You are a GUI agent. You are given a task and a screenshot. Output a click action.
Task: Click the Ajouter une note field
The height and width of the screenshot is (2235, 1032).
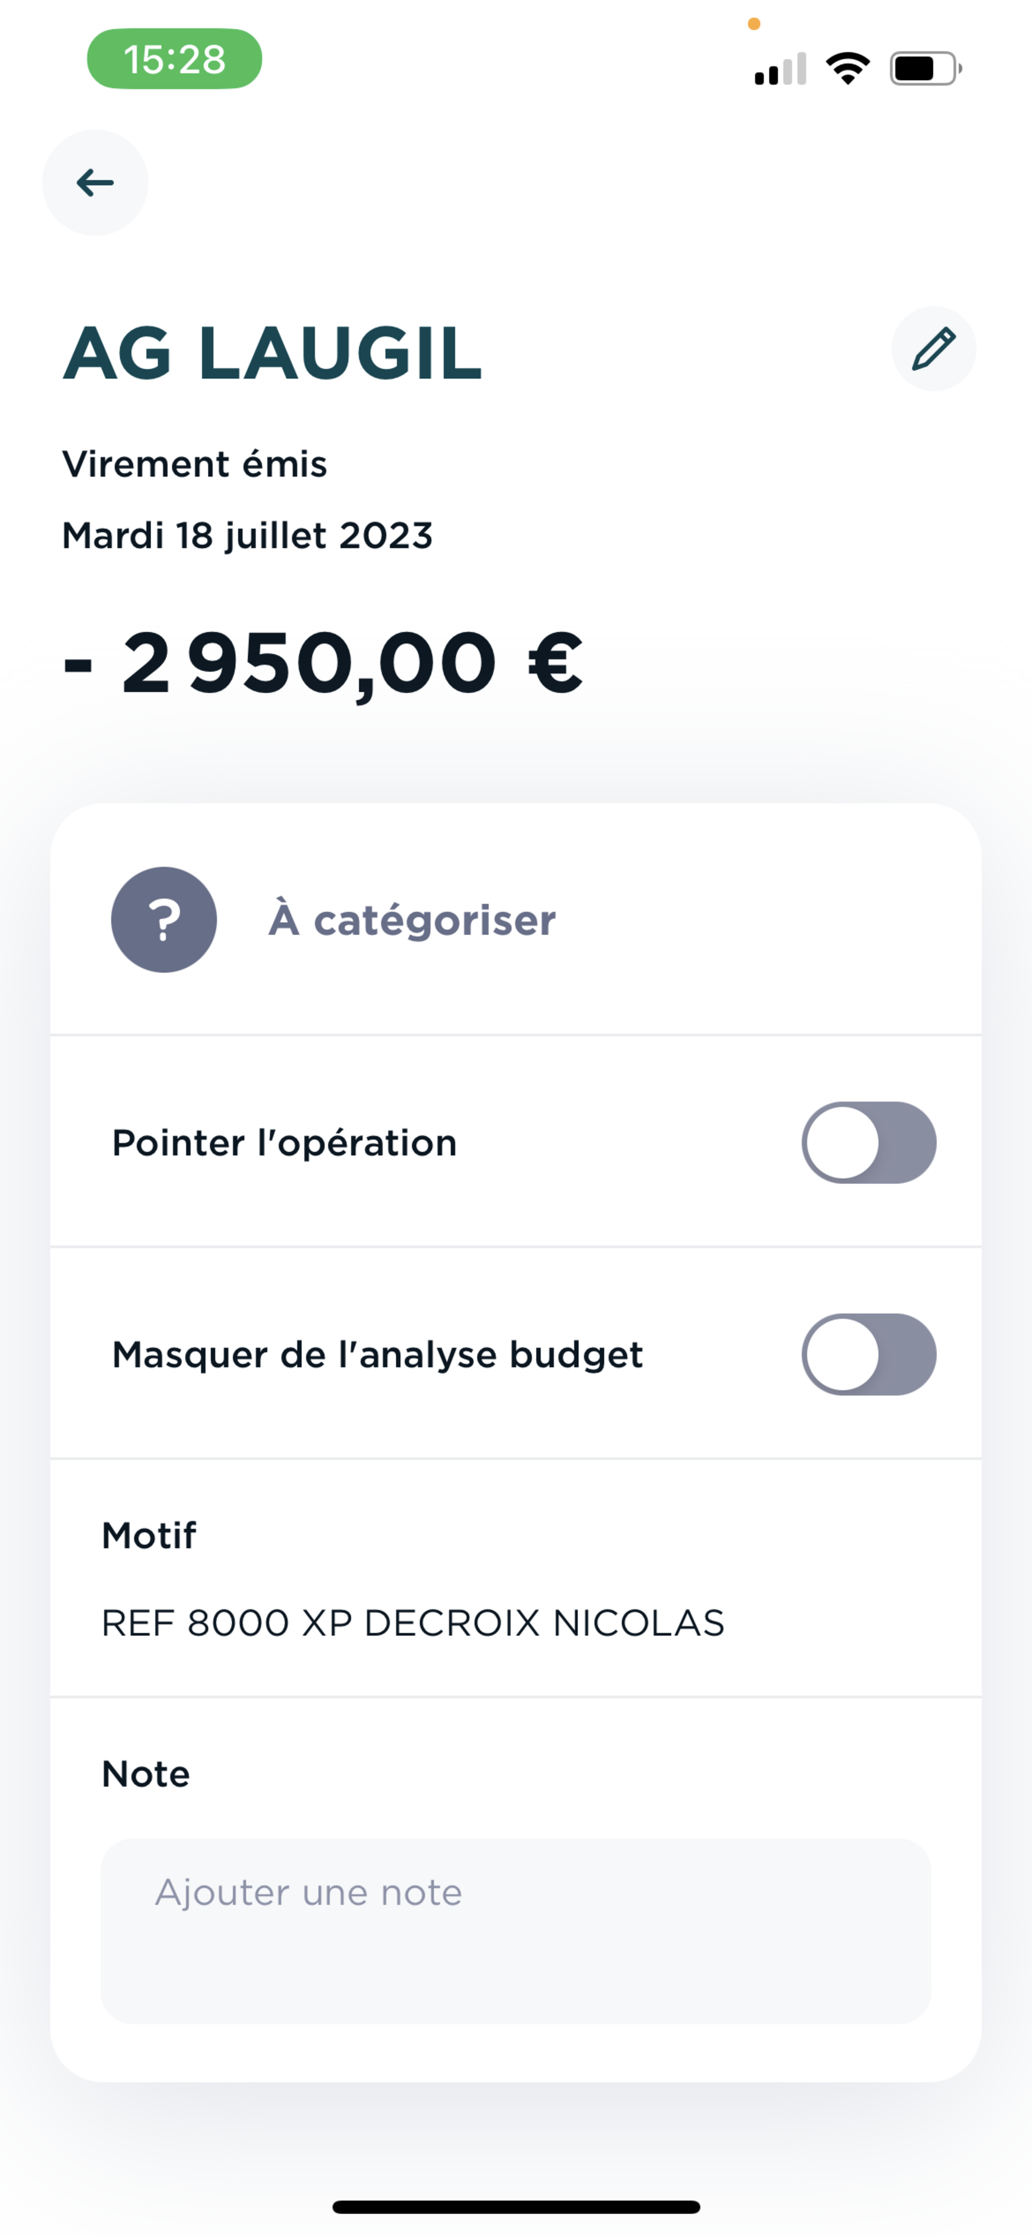point(515,1930)
